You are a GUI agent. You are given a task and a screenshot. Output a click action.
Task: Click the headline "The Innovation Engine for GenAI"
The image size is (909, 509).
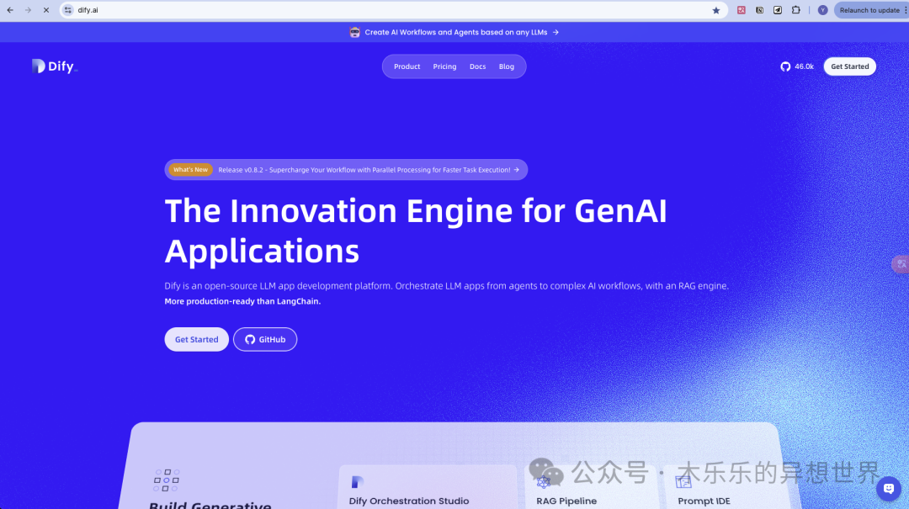coord(416,210)
